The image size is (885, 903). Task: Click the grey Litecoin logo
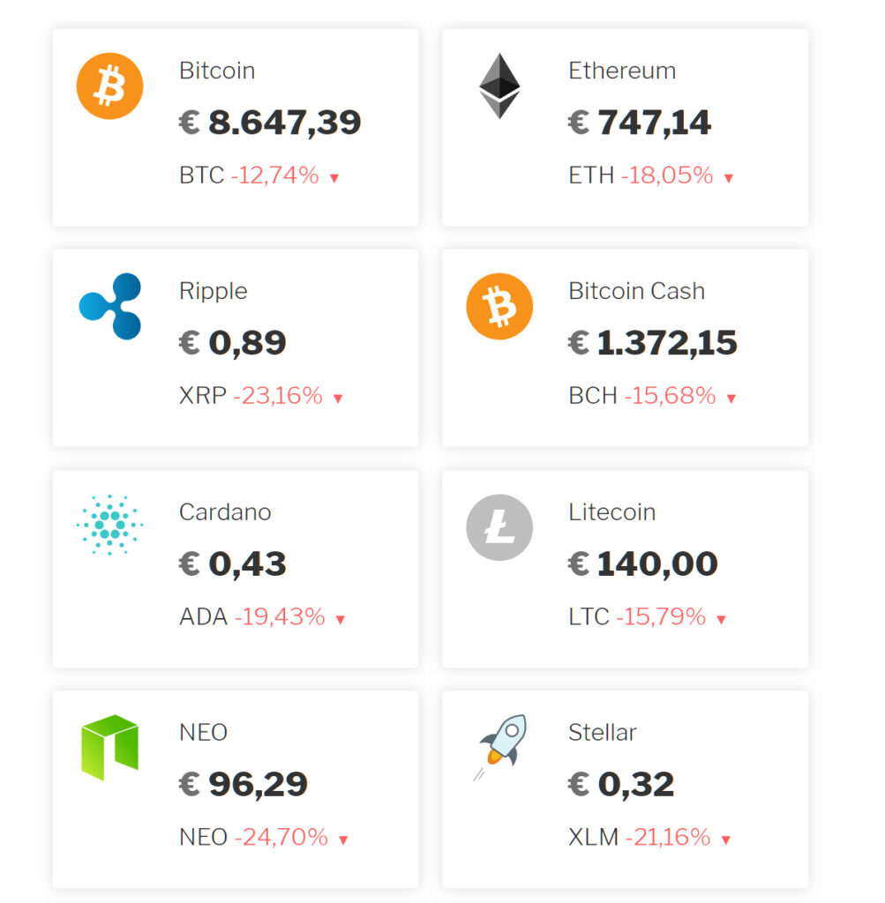point(499,527)
